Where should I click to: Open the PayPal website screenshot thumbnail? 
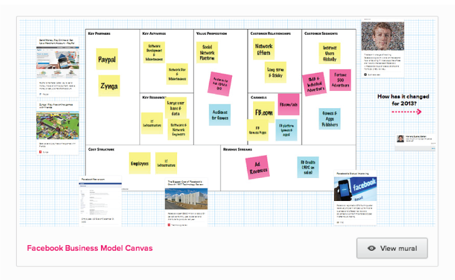[57, 58]
